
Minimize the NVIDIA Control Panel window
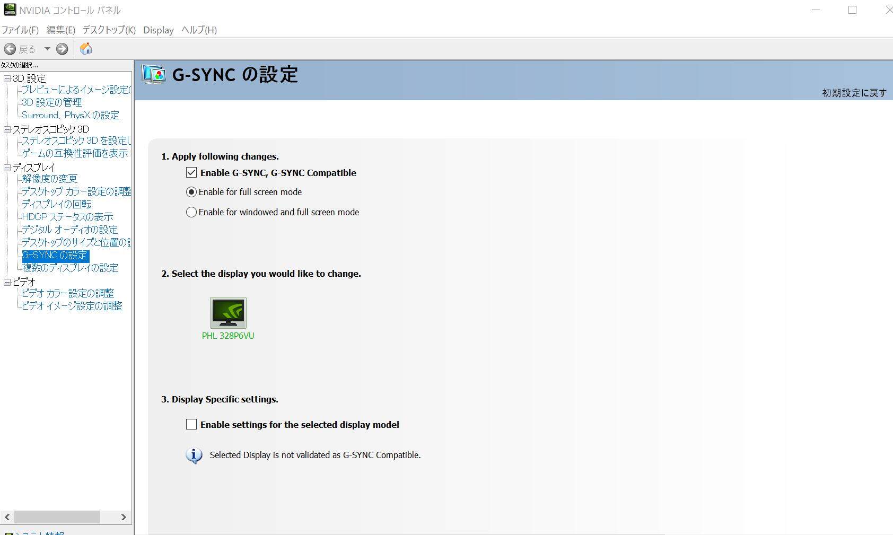816,10
